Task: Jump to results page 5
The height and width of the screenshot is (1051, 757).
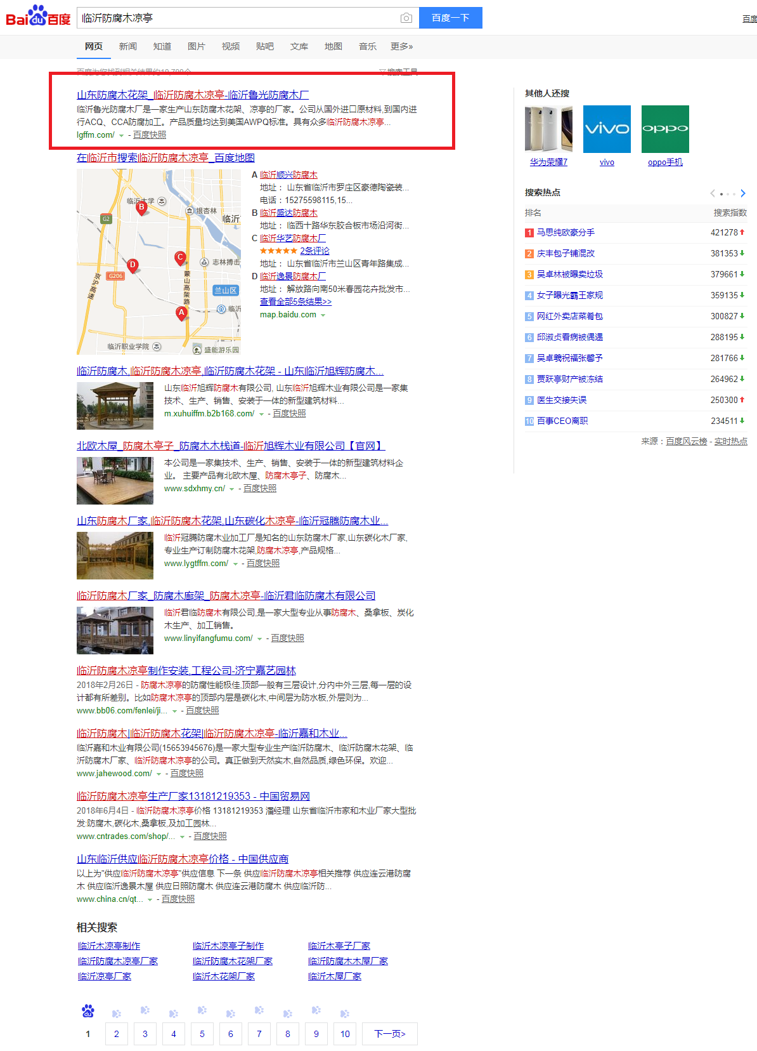Action: [202, 1034]
